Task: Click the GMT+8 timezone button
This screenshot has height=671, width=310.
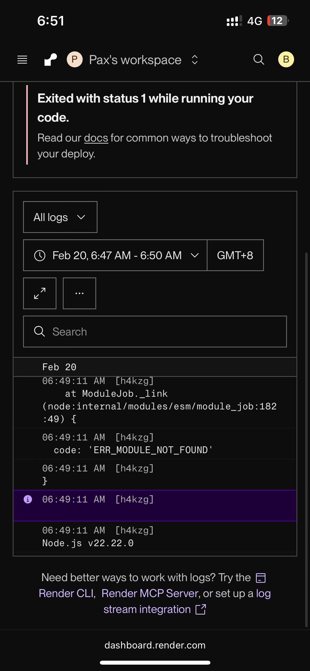Action: (x=235, y=255)
